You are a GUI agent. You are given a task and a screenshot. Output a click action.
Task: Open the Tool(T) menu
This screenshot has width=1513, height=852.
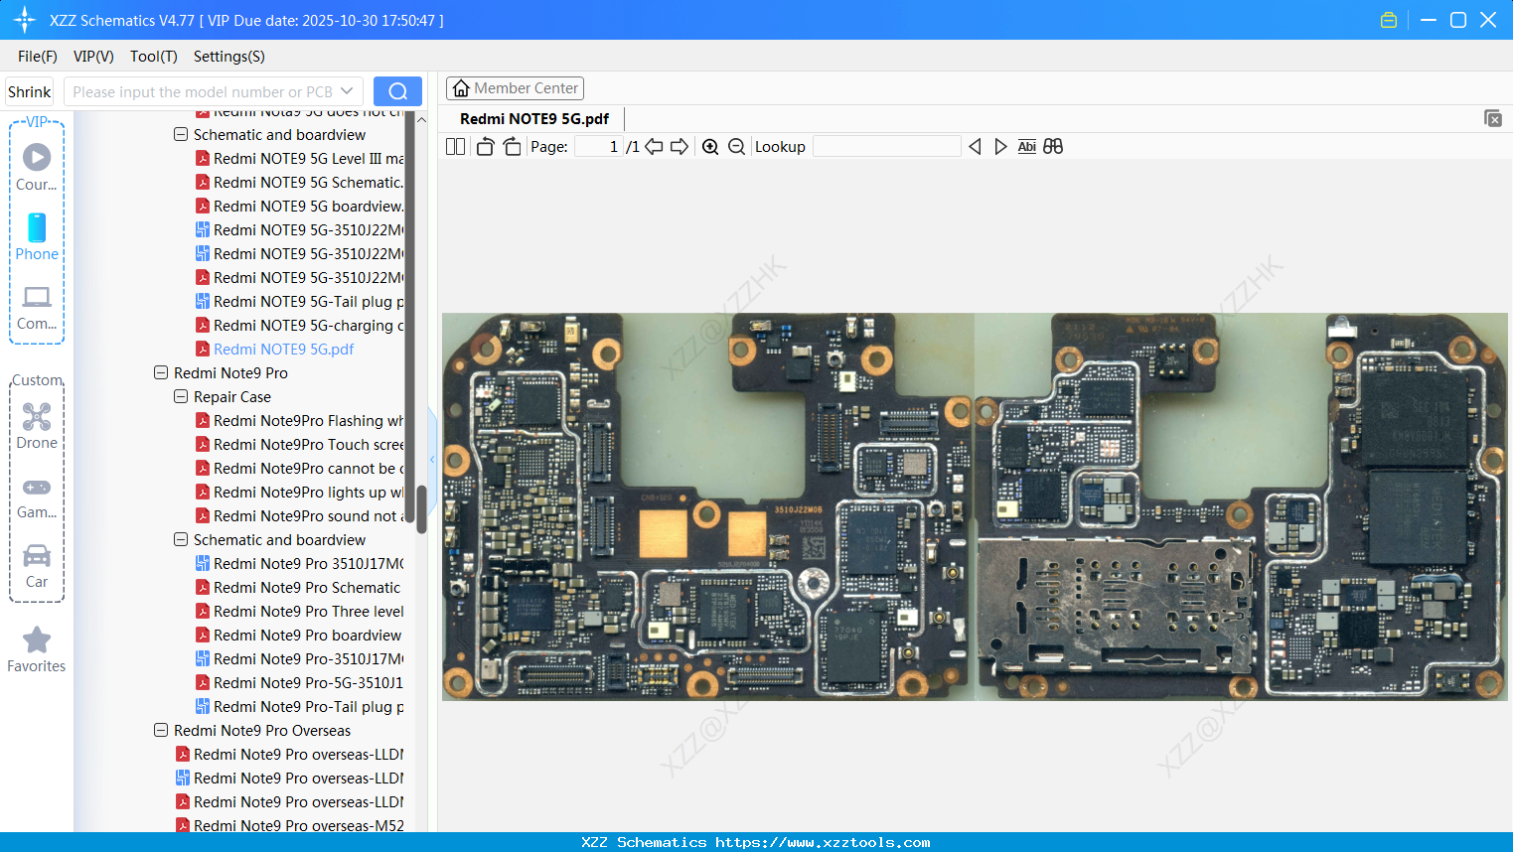153,57
